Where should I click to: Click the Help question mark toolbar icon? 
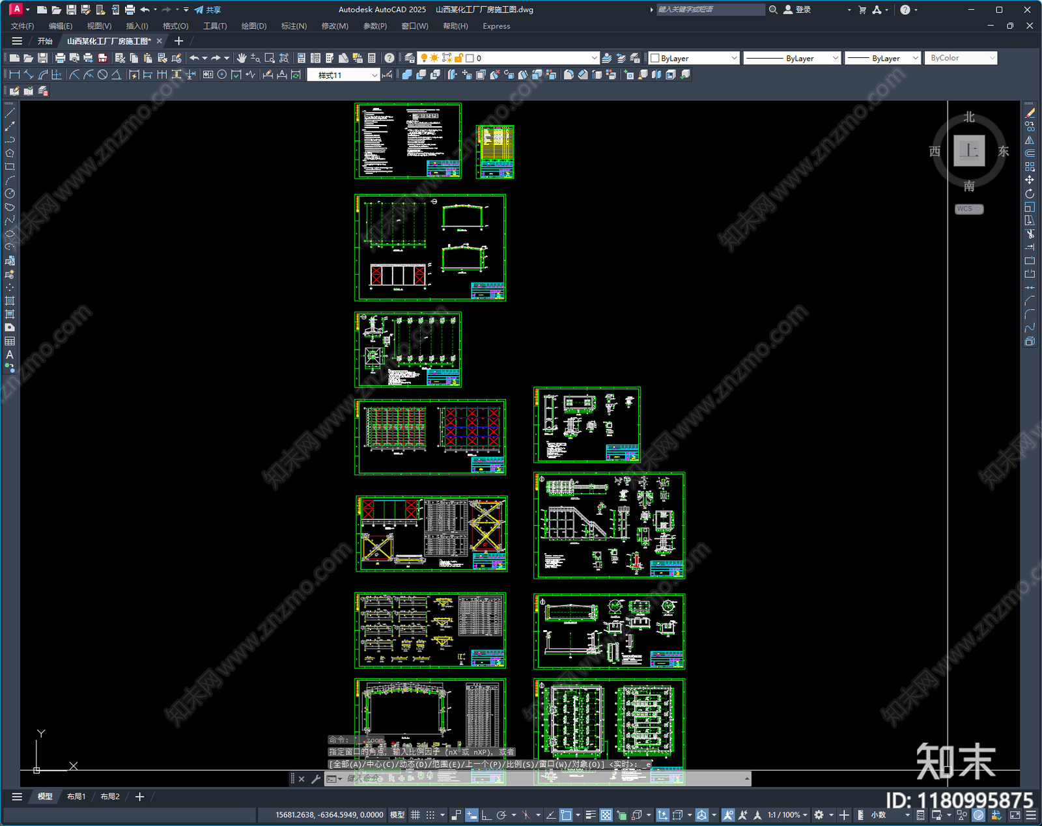click(x=389, y=58)
